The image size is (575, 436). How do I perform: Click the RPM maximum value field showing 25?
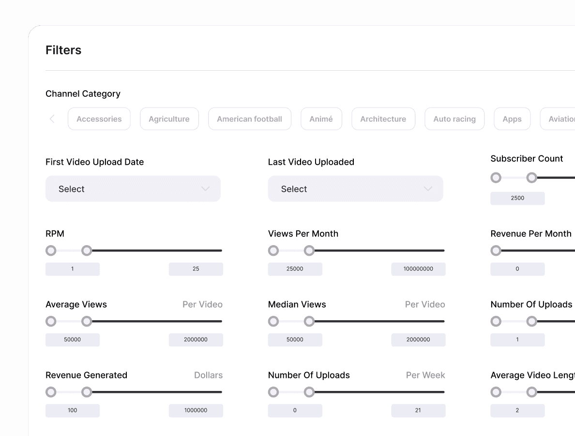196,269
